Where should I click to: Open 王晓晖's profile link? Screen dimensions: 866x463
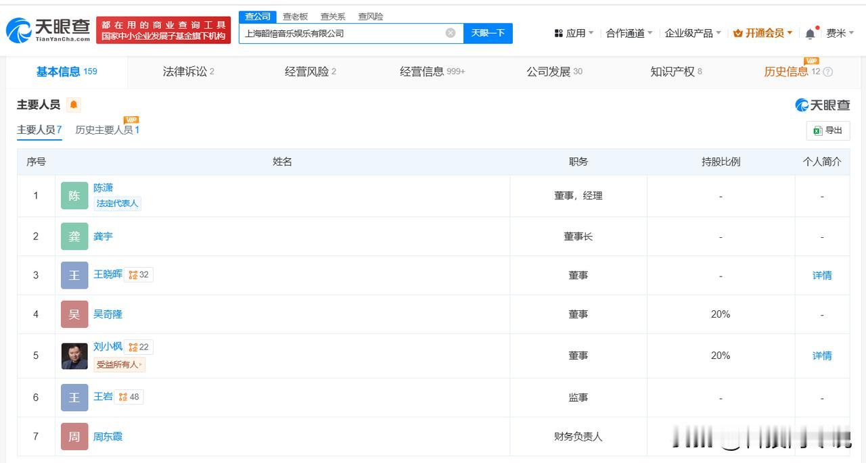click(108, 274)
